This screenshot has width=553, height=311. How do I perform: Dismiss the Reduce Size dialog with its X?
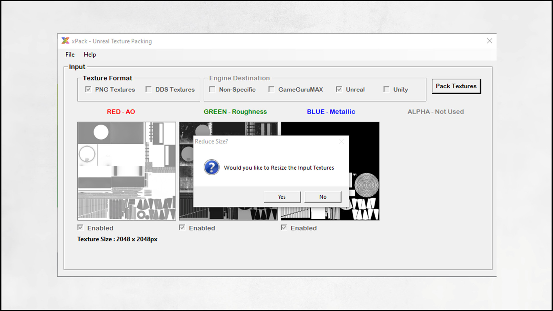341,141
